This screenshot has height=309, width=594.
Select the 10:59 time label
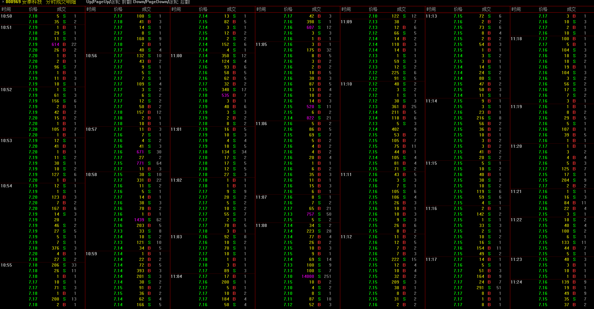91,254
